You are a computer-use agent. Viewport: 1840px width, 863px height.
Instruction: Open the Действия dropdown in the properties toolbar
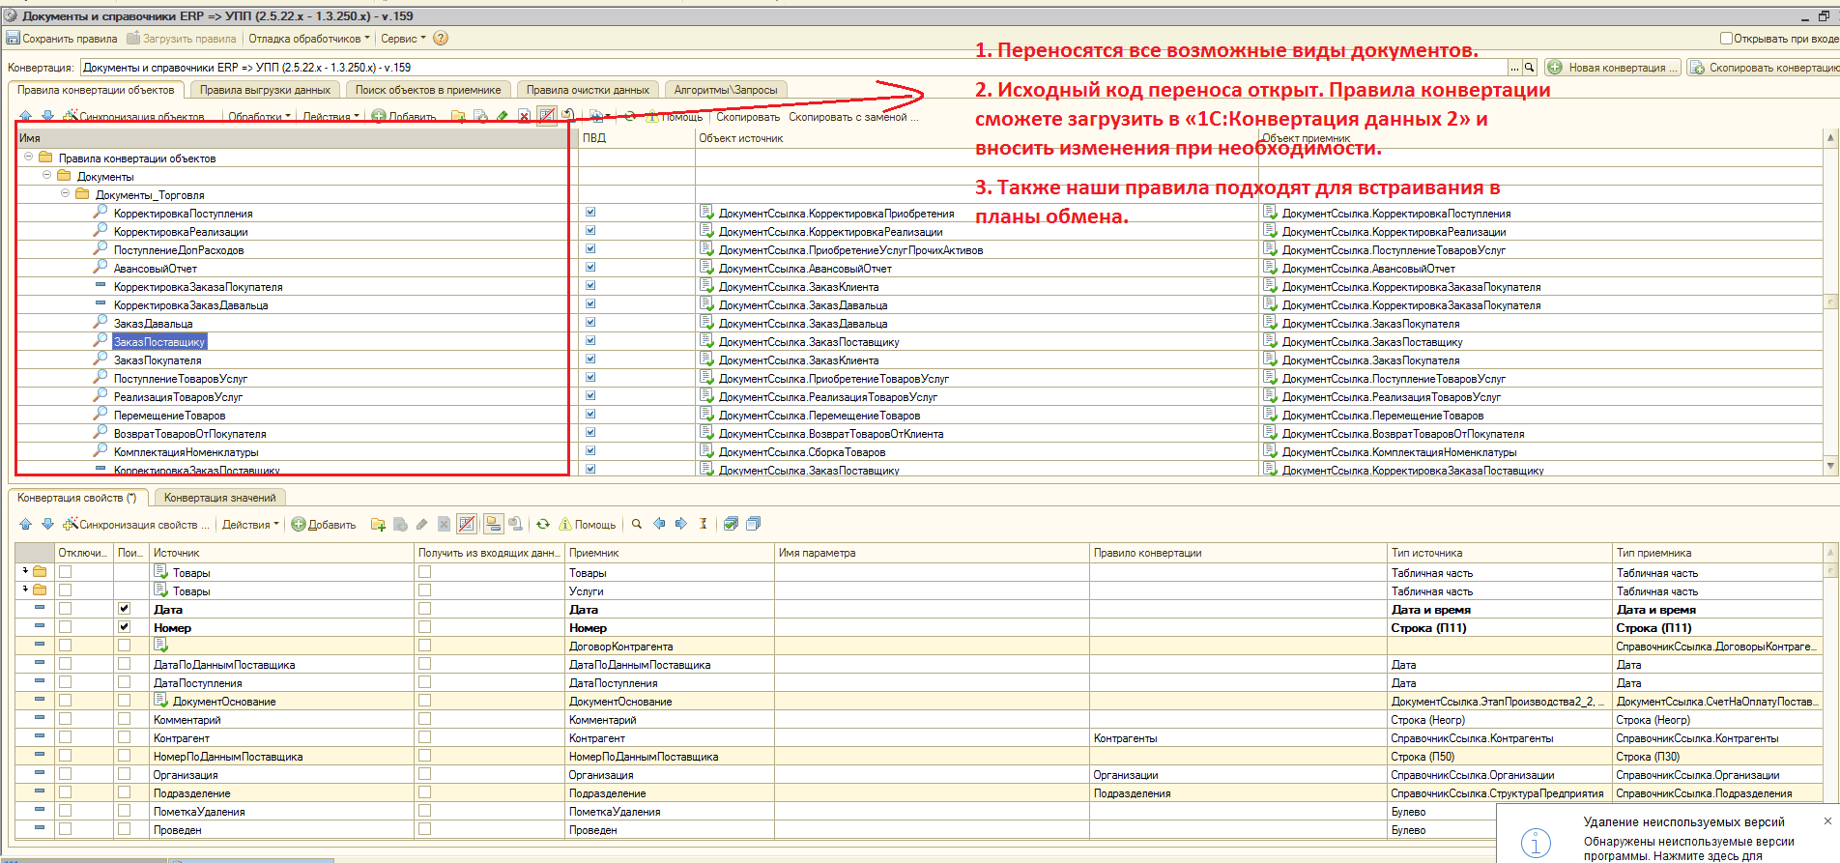[250, 525]
